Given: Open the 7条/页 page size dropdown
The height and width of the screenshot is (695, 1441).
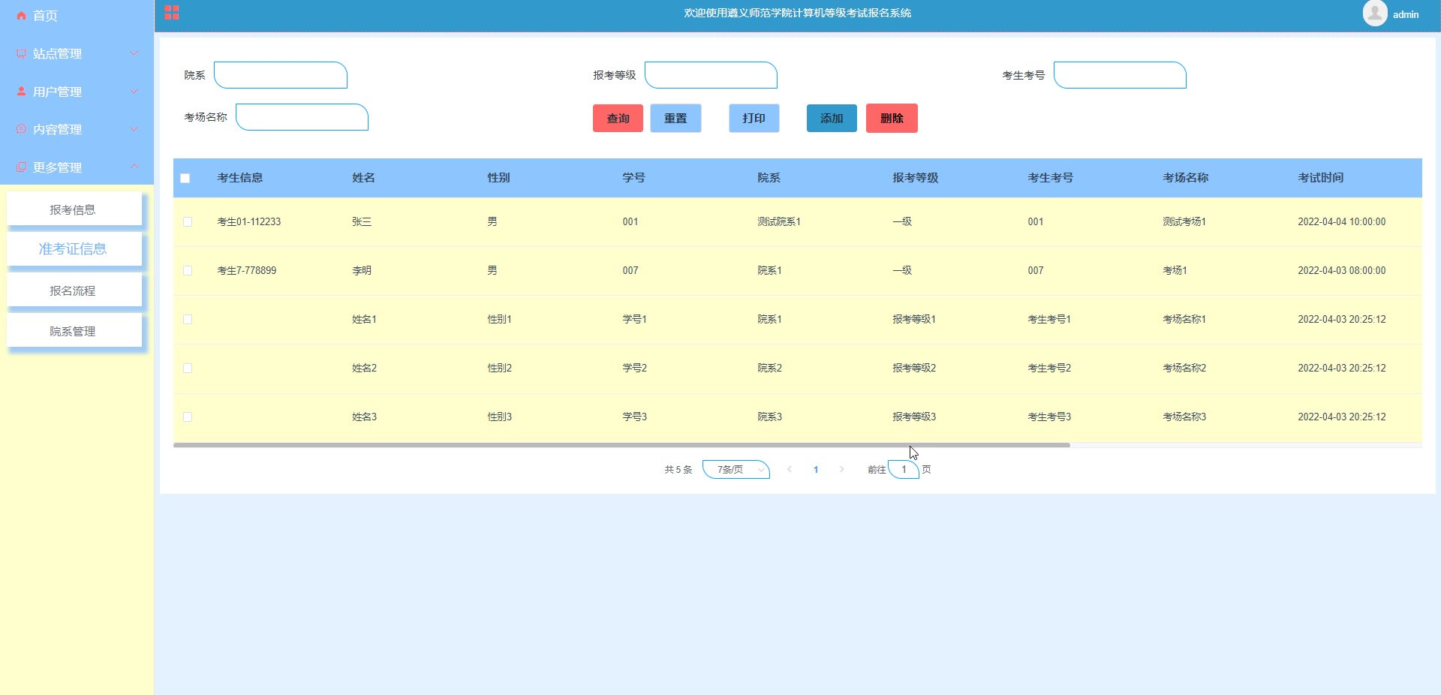Looking at the screenshot, I should click(x=736, y=469).
